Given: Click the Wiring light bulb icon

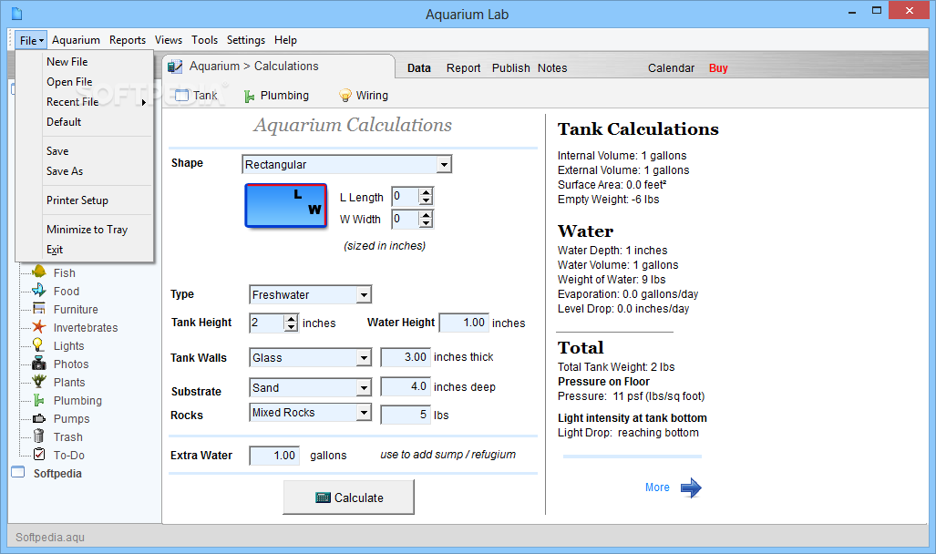Looking at the screenshot, I should pos(345,96).
